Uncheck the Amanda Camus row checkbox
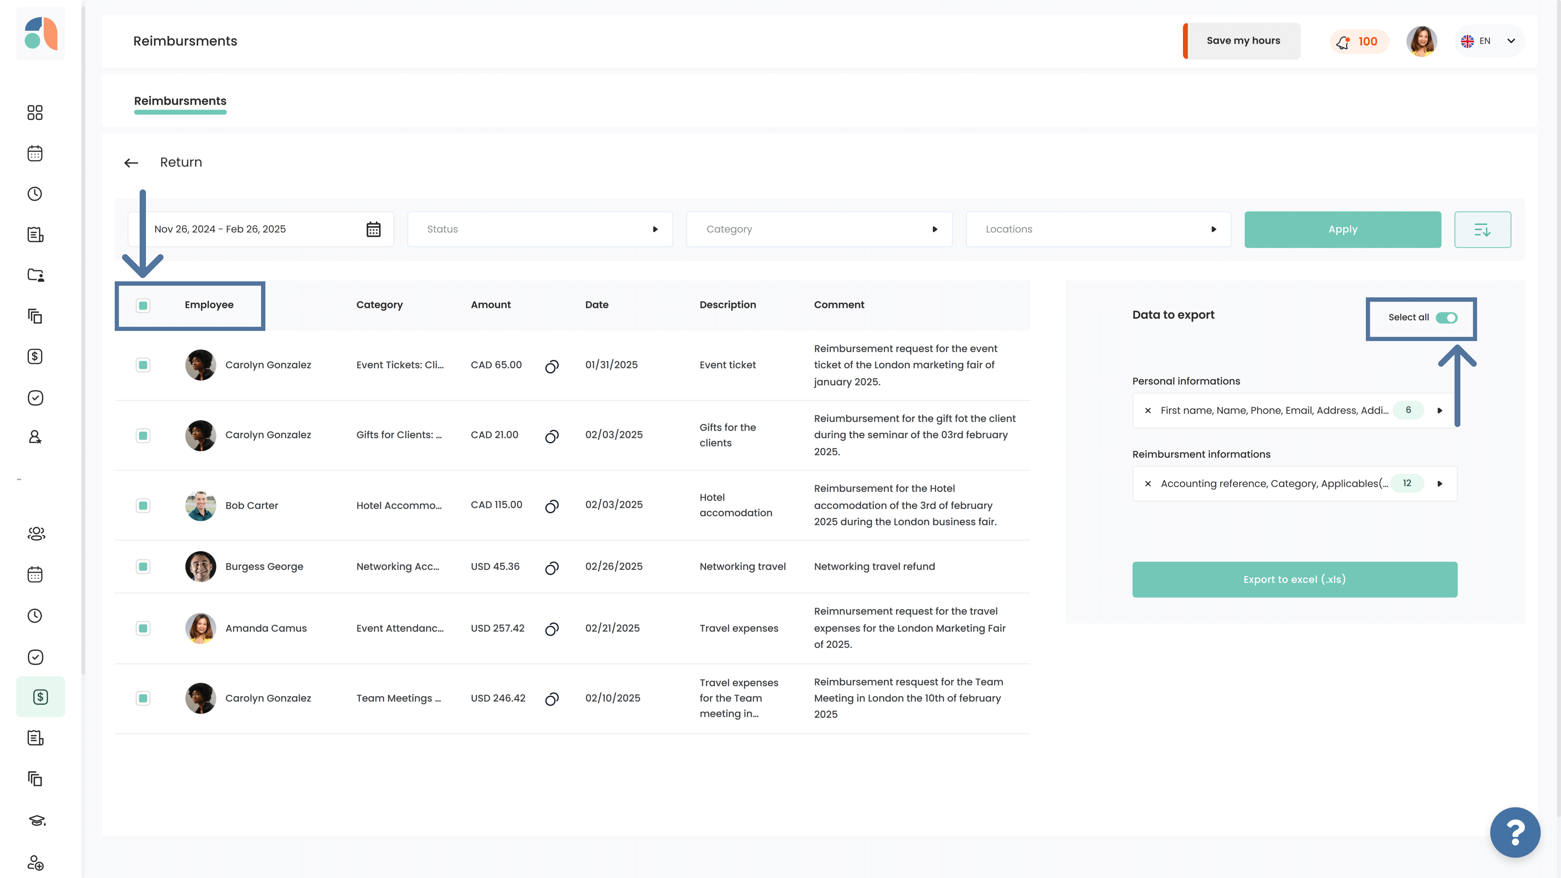1561x878 pixels. coord(143,628)
